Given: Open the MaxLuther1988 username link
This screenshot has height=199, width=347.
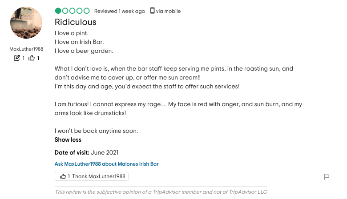Looking at the screenshot, I should pyautogui.click(x=26, y=49).
